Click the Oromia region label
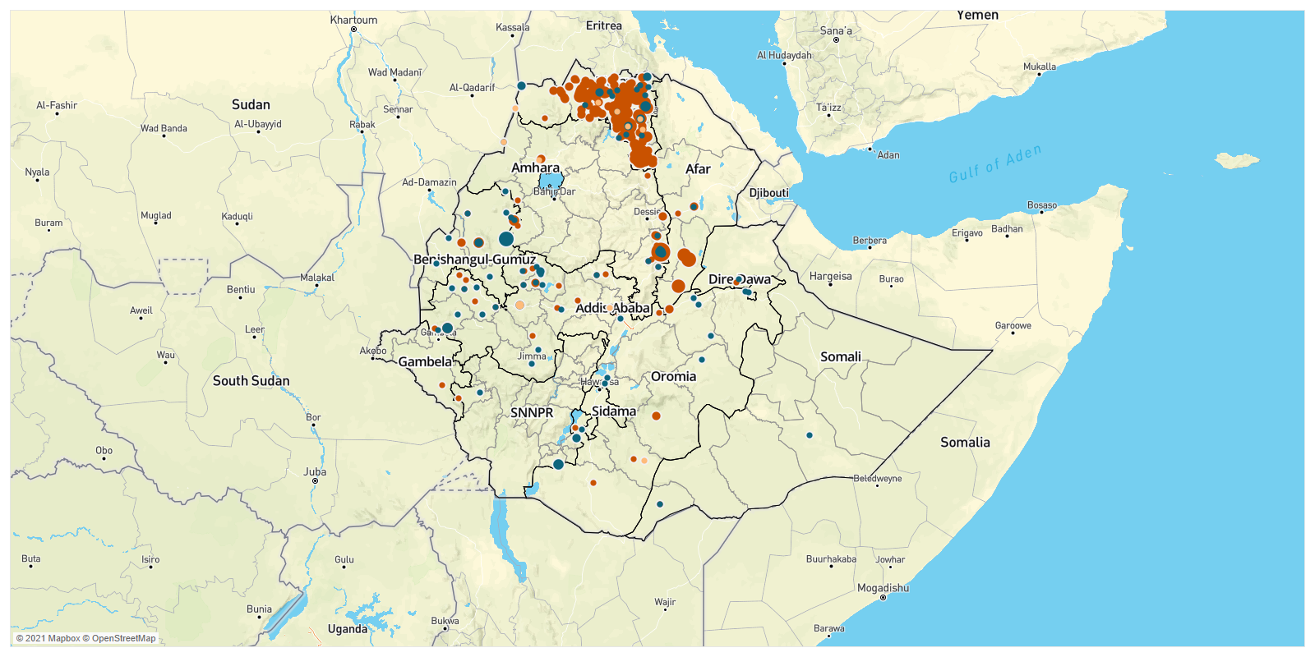 [x=673, y=376]
